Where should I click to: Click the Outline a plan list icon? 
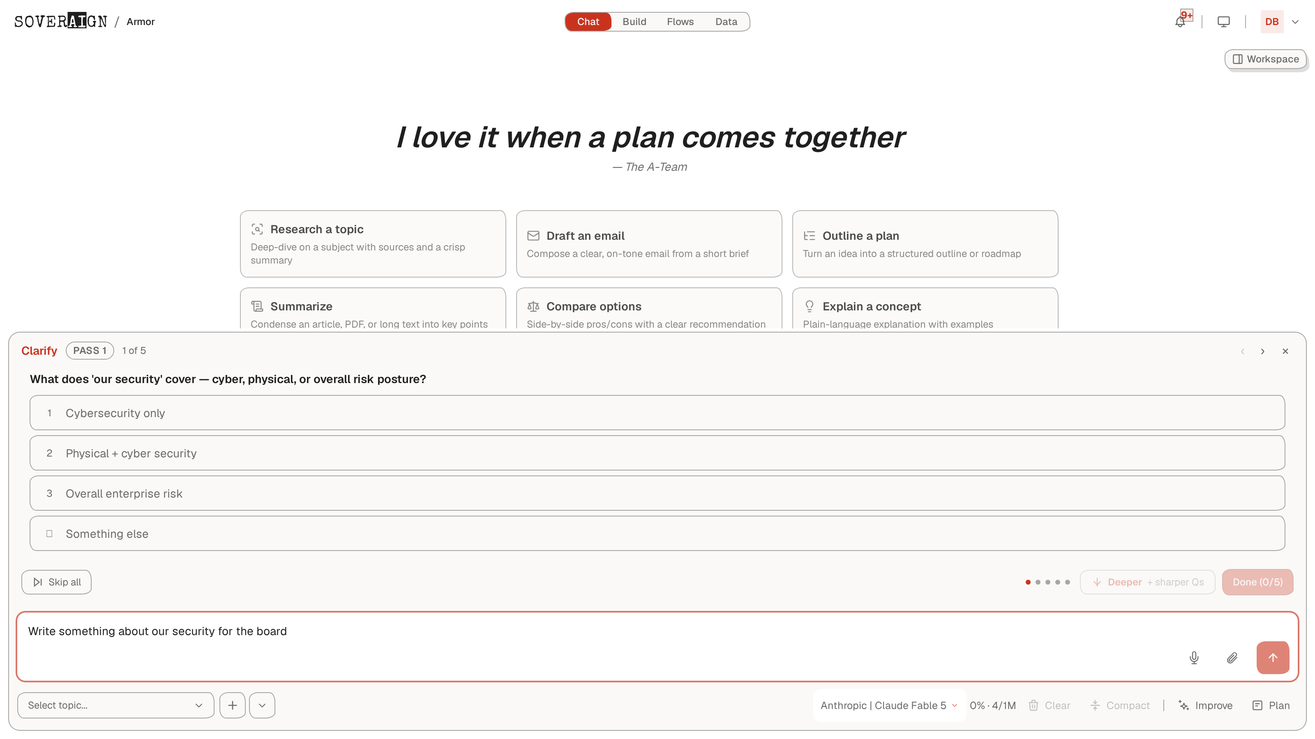tap(809, 236)
